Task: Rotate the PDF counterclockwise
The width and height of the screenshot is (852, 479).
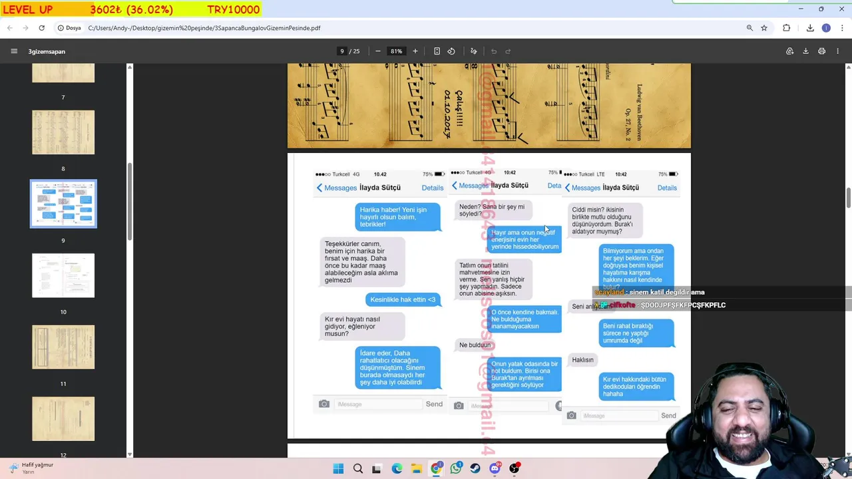Action: click(x=451, y=51)
